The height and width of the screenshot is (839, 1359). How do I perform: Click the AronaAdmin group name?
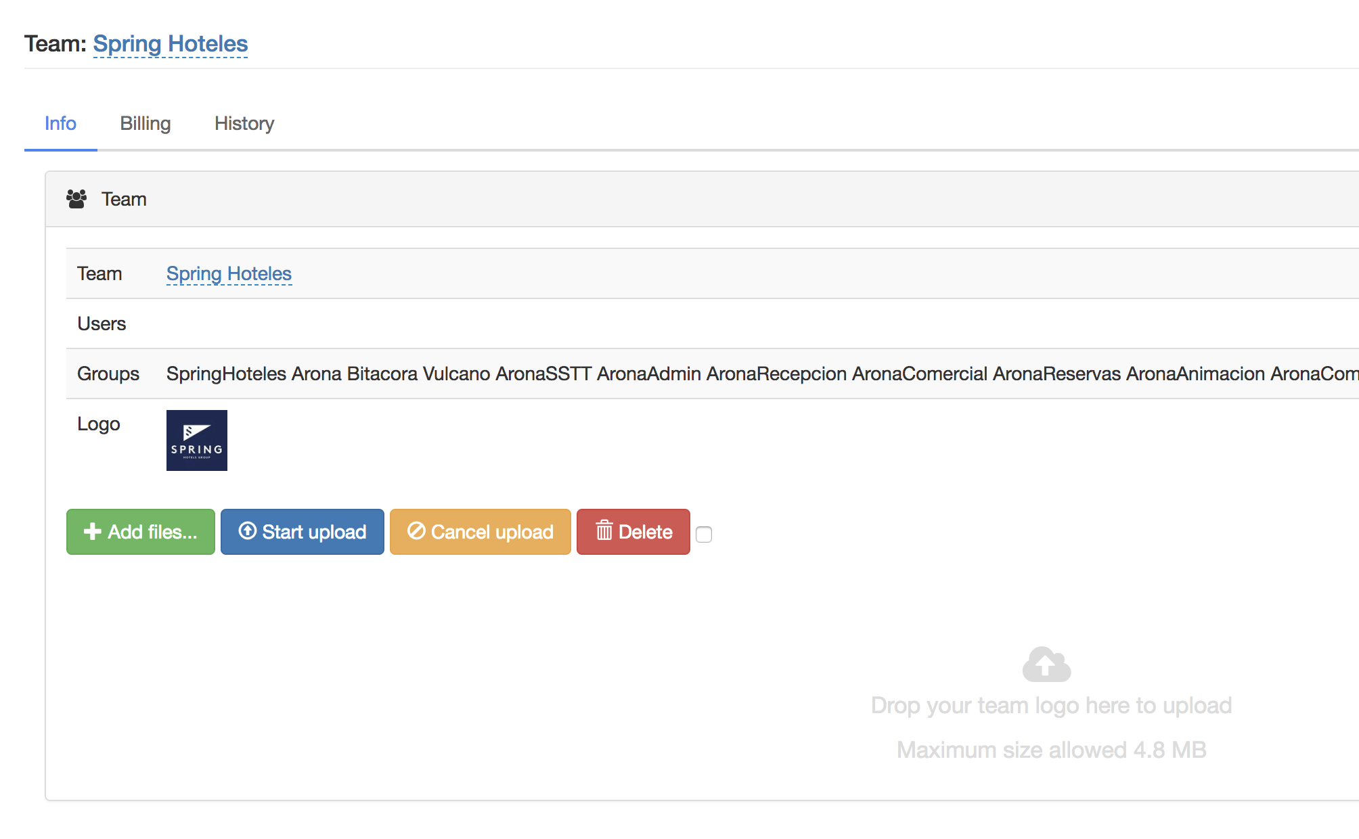click(649, 373)
